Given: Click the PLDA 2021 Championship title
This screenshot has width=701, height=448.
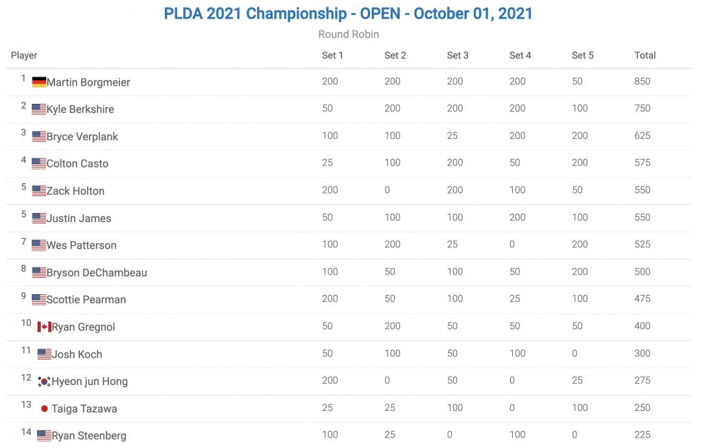Looking at the screenshot, I should click(349, 14).
